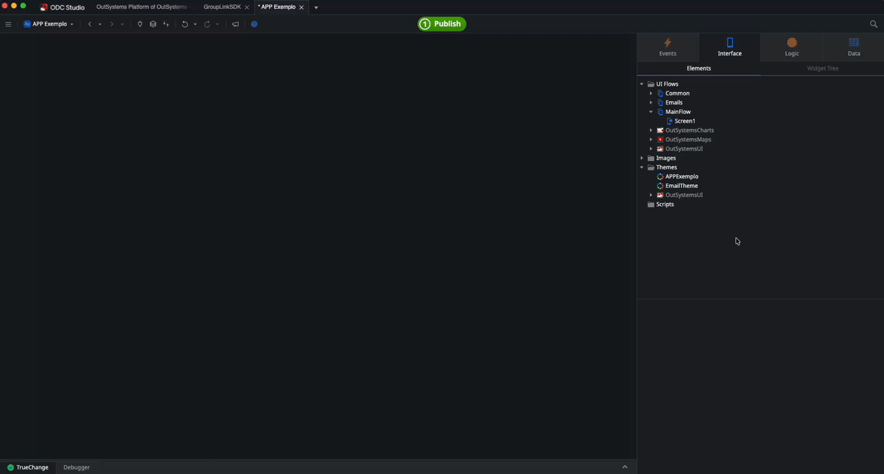Expand the Common UI flow

651,93
